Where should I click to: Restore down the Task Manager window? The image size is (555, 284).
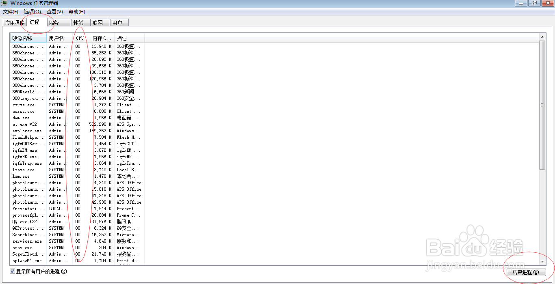pyautogui.click(x=534, y=3)
